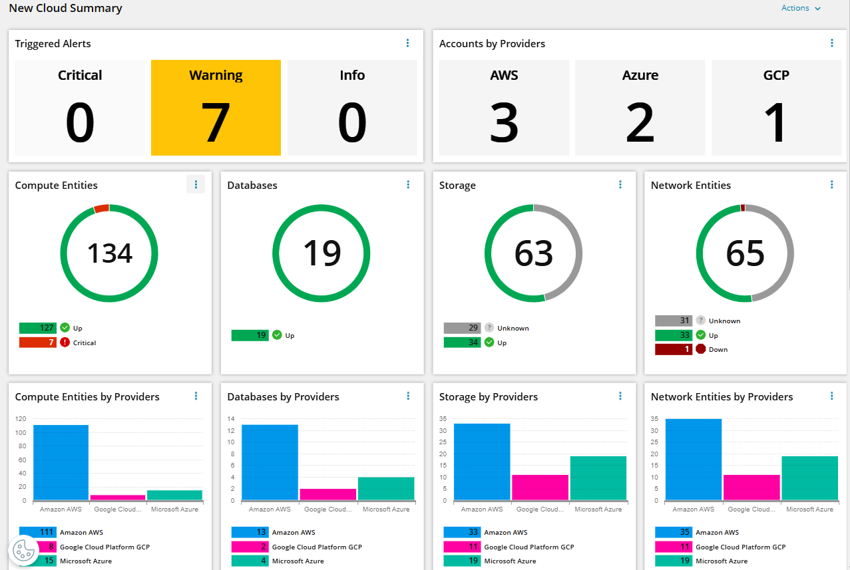
Task: Click the Microsoft Azure bar in Compute chart
Action: click(x=174, y=495)
